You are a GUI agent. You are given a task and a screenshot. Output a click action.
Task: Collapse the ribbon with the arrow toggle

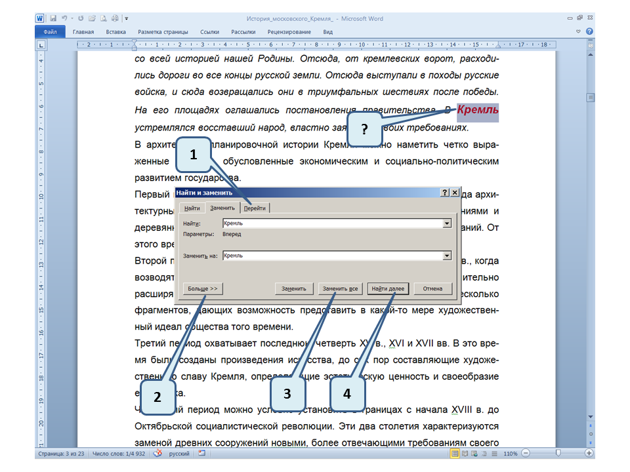coord(578,31)
